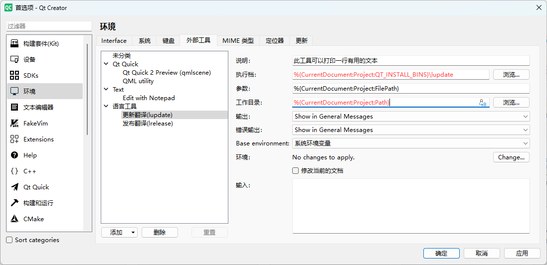Select the 设备 devices icon
547x265 pixels.
pos(14,59)
